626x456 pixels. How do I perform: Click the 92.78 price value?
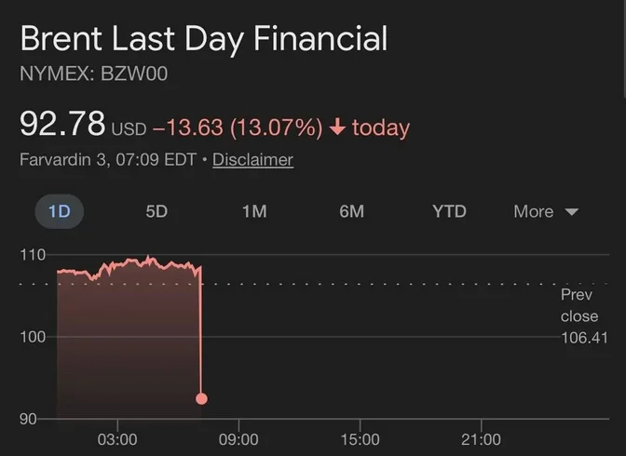click(61, 125)
